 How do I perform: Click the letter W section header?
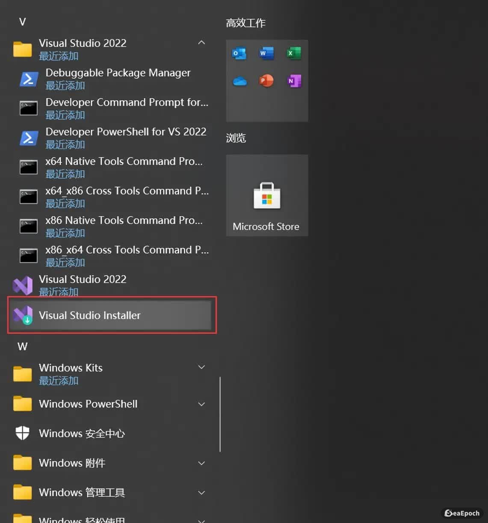point(23,347)
